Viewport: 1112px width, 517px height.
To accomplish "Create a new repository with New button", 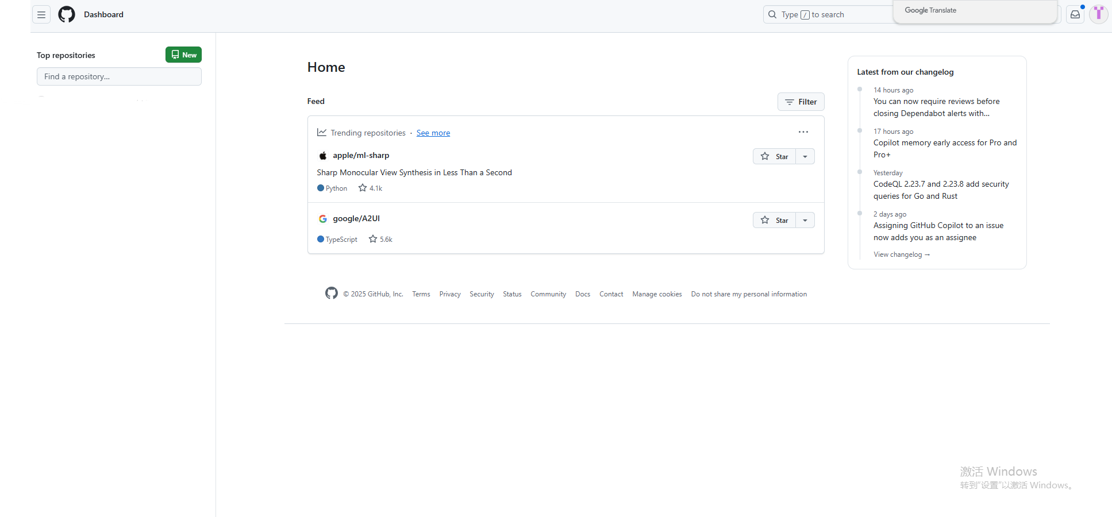I will (x=183, y=55).
